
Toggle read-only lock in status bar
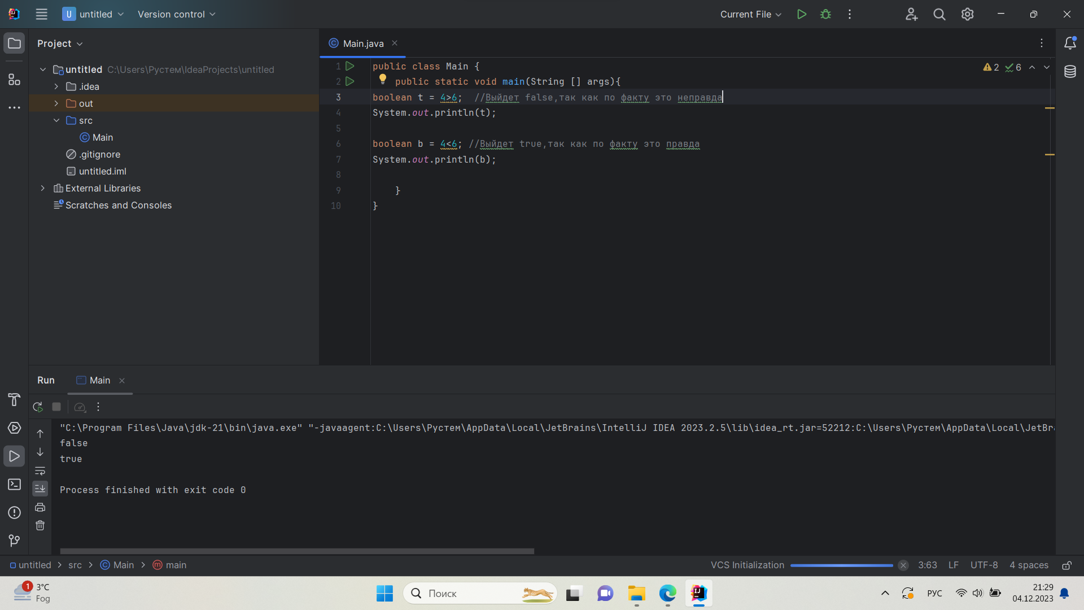[x=1067, y=565]
